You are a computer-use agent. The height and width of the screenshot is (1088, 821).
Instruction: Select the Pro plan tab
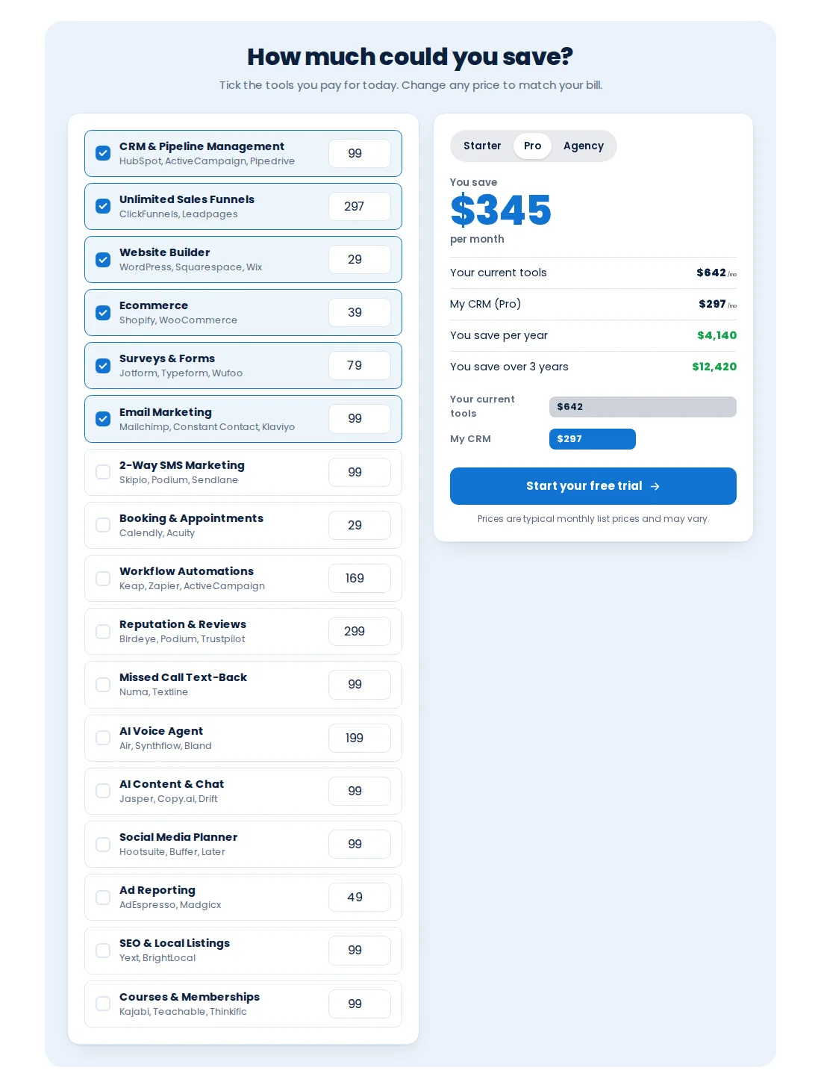click(532, 146)
